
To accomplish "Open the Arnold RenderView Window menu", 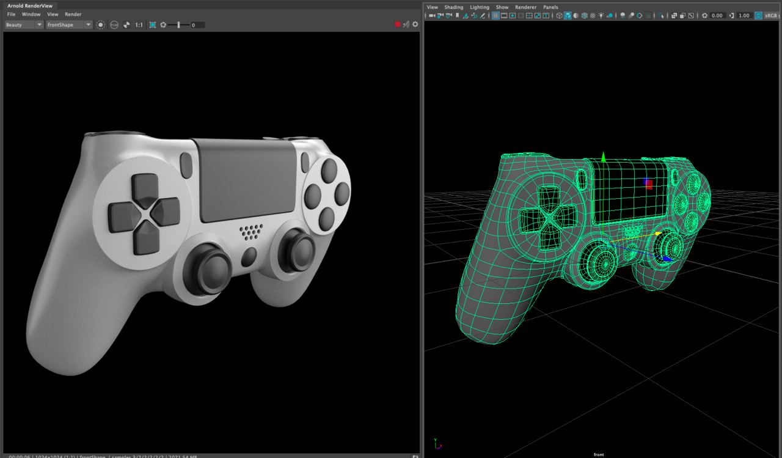I will point(31,14).
